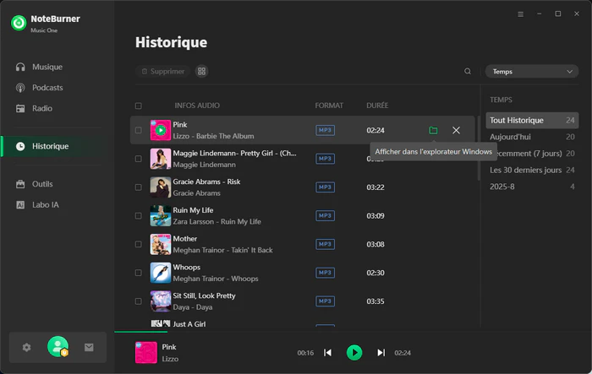
Task: Check the box for Gracie Abrams - Risk
Action: [x=139, y=187]
